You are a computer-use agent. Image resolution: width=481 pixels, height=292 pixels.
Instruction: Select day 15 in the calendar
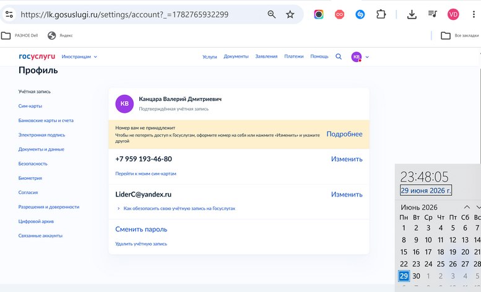404,252
